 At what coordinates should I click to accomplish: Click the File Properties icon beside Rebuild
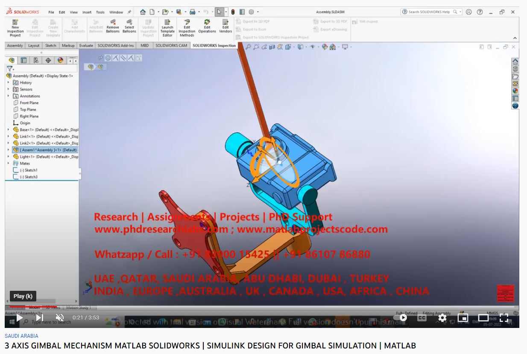(242, 12)
